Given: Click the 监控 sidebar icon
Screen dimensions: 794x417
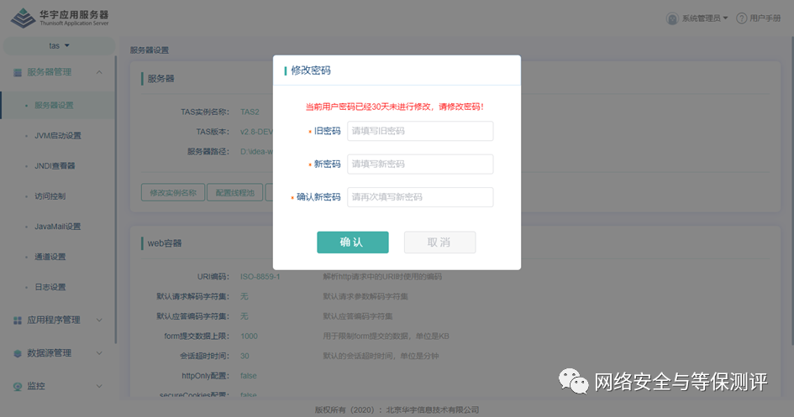Looking at the screenshot, I should pos(18,386).
